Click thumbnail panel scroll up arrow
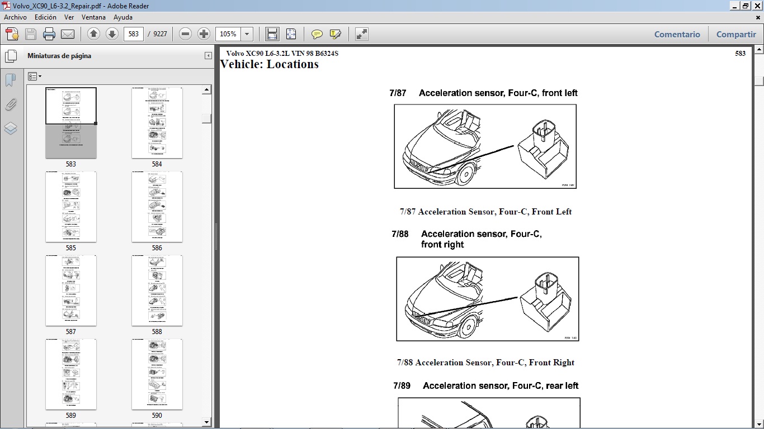The width and height of the screenshot is (764, 429). [x=206, y=89]
